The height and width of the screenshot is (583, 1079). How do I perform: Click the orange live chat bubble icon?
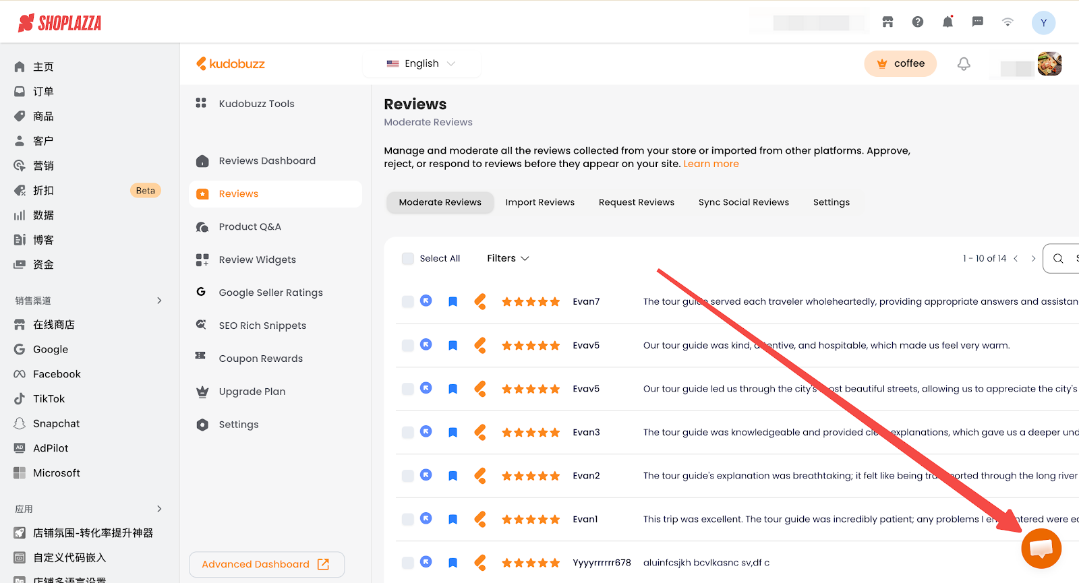(1041, 549)
